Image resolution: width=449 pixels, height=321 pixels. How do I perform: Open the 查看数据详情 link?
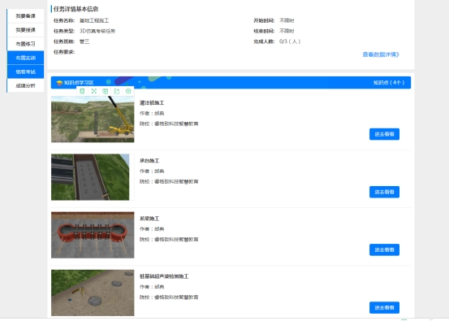[381, 54]
